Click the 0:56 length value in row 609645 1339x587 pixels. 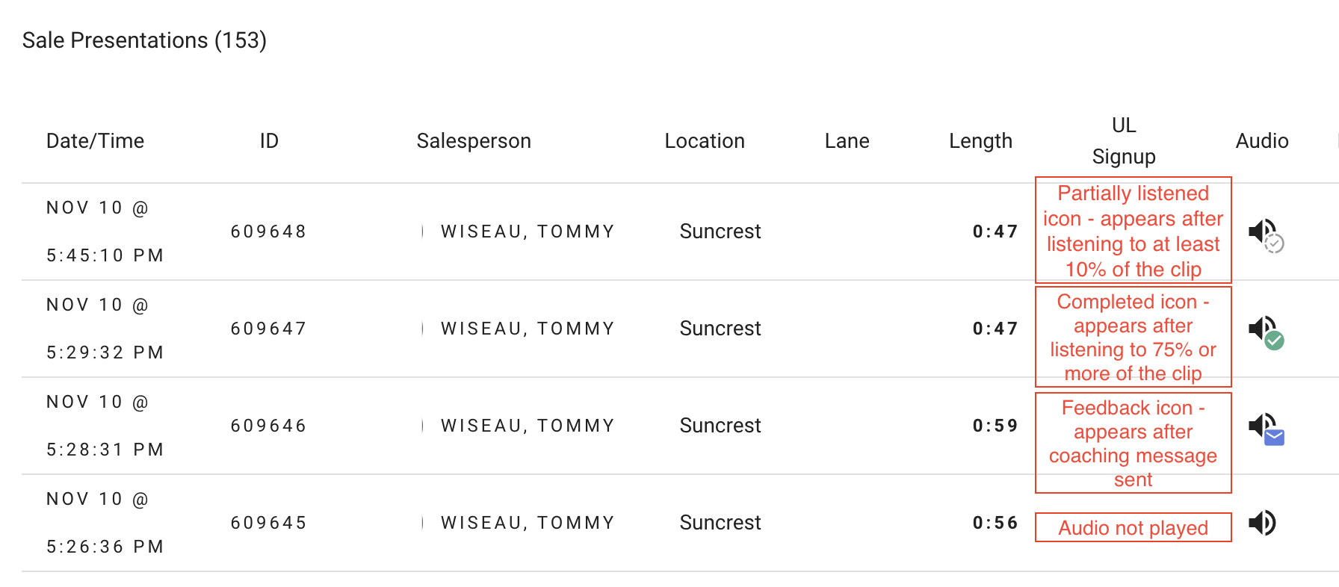[x=995, y=523]
